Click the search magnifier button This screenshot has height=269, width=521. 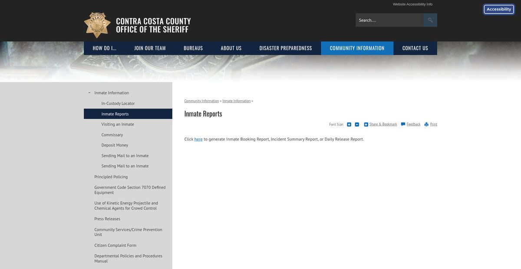point(430,20)
